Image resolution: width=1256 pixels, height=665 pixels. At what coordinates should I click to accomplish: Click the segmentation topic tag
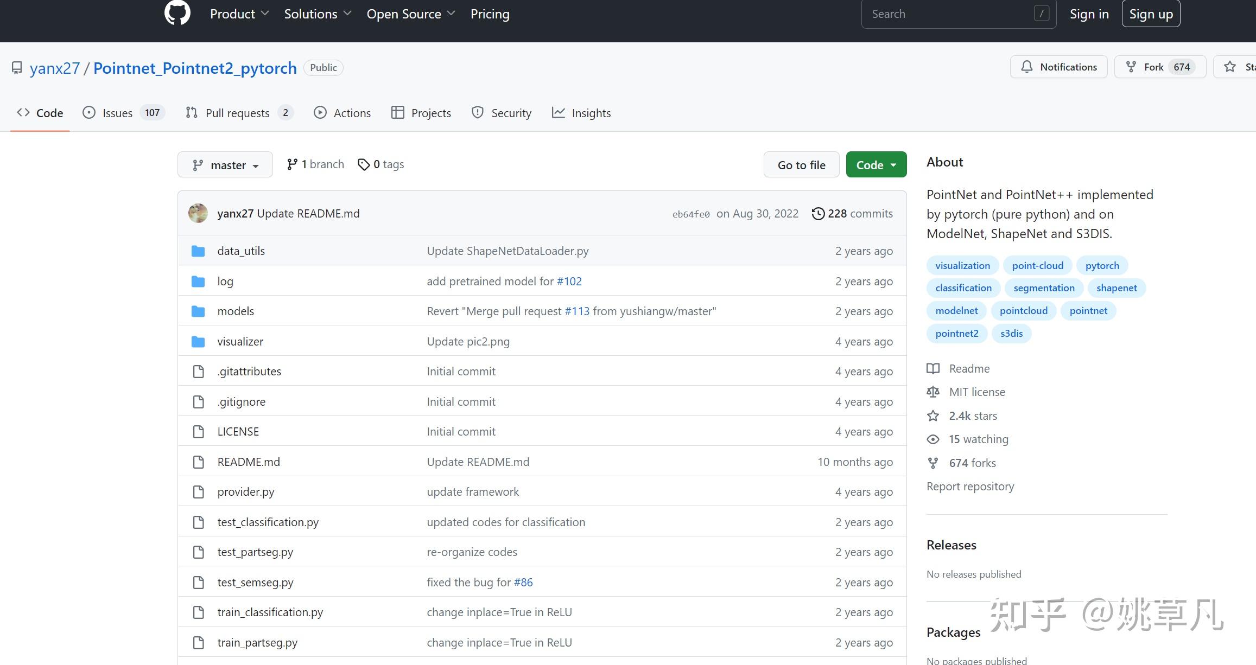point(1044,288)
